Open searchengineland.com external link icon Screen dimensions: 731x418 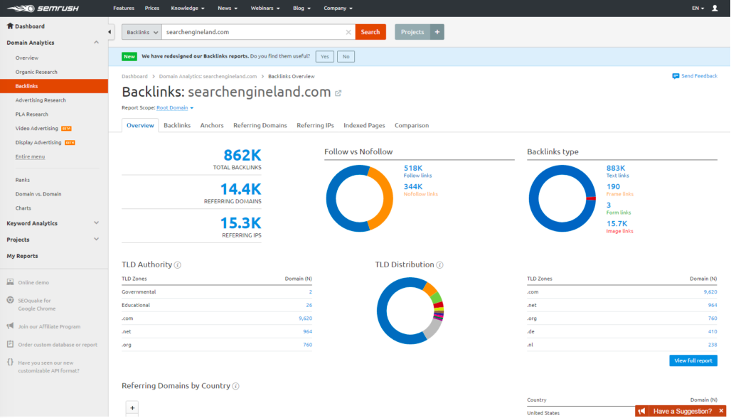tap(338, 92)
